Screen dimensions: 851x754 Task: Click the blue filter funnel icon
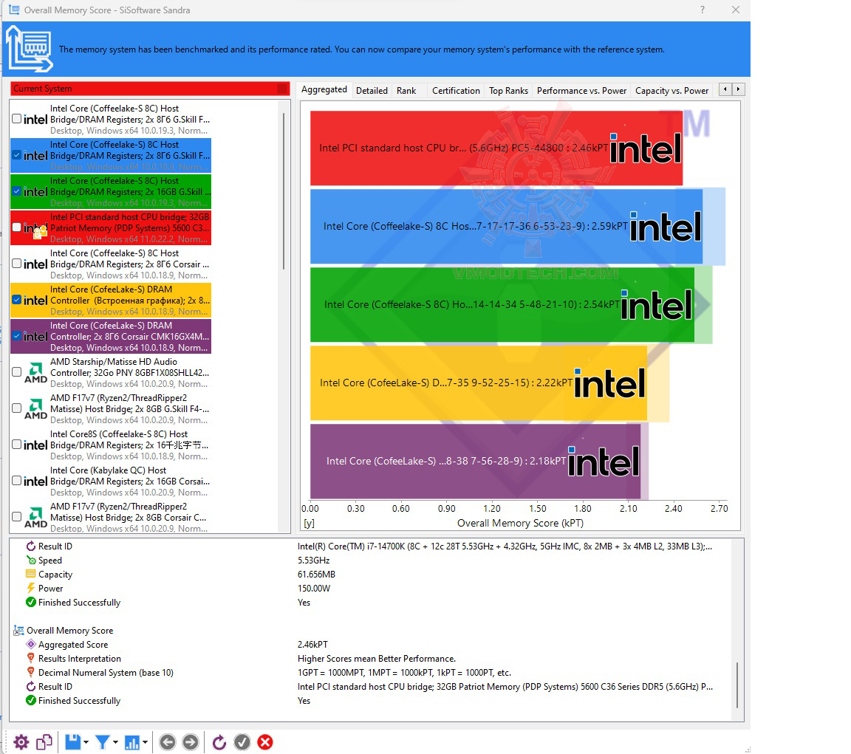click(x=102, y=742)
